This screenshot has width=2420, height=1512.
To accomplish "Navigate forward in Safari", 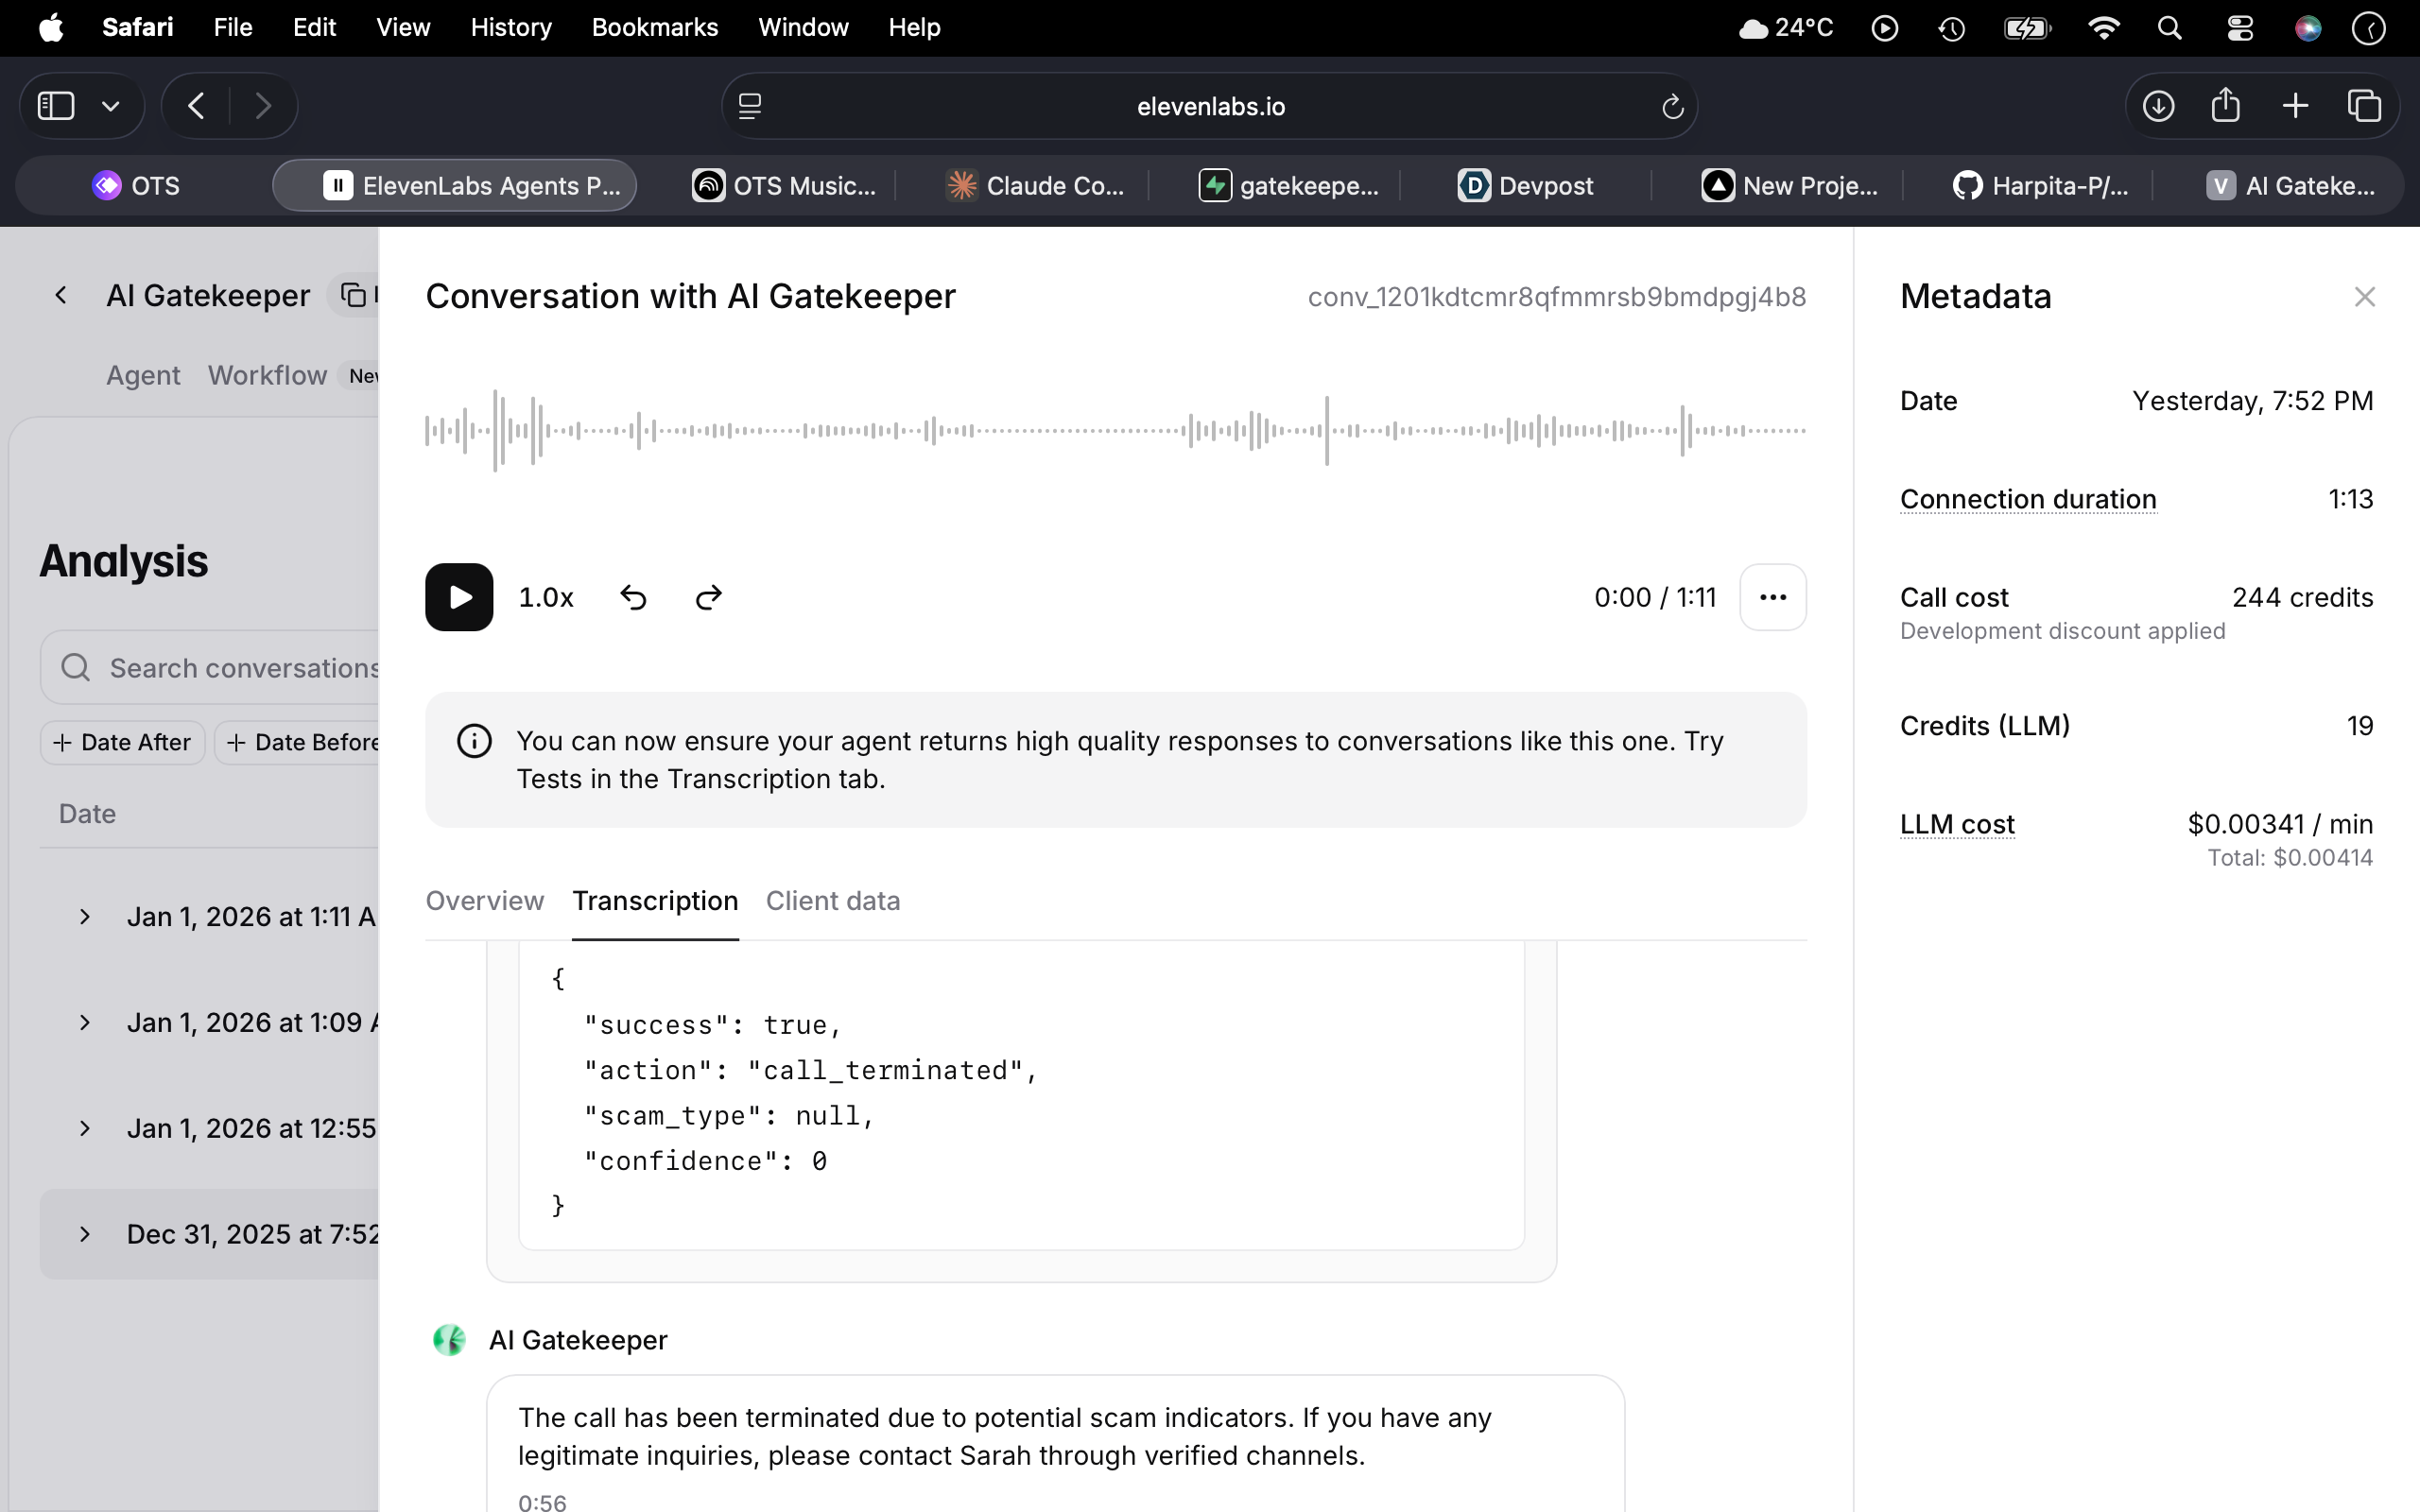I will pos(262,106).
